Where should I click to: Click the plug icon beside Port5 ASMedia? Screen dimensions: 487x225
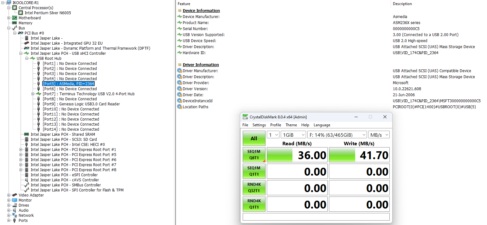[x=39, y=84]
